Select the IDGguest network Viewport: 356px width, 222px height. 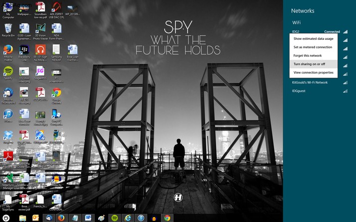pyautogui.click(x=320, y=91)
